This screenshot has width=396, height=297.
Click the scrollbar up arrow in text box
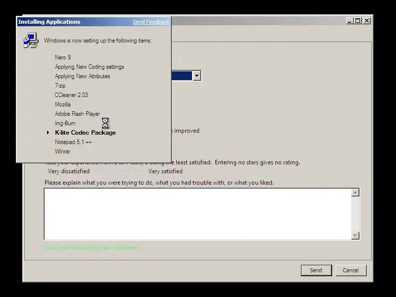coord(355,193)
